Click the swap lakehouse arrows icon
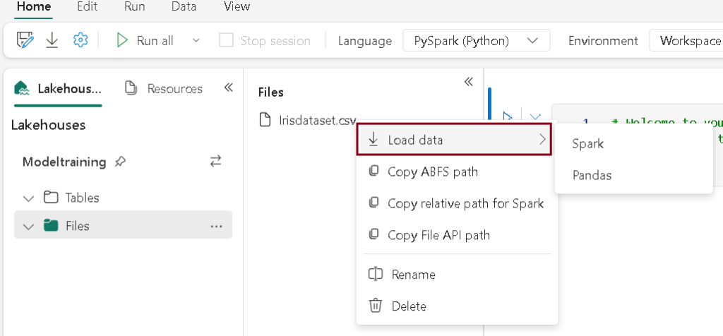 (216, 162)
